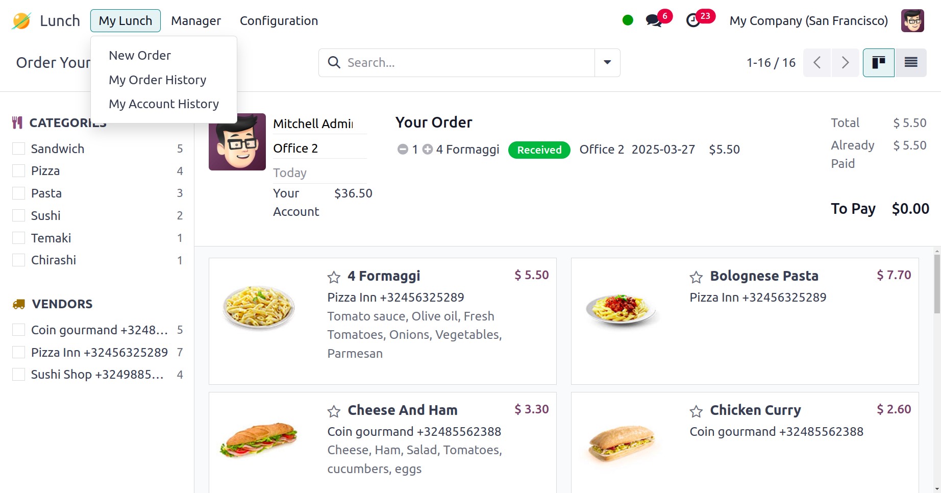Decrease 4 Formaggi quantity with minus
Screen dimensions: 941x493
pyautogui.click(x=403, y=150)
